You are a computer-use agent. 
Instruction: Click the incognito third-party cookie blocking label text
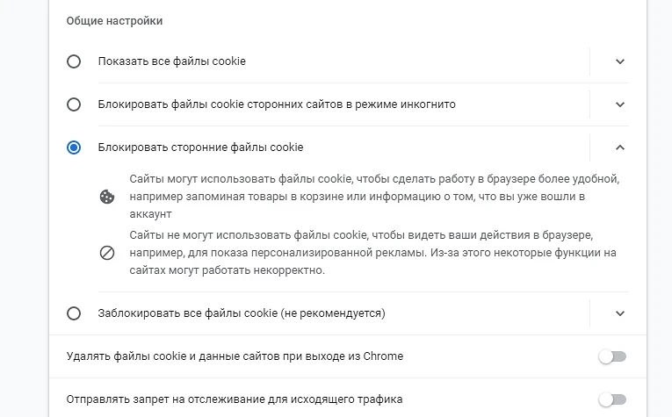[277, 104]
